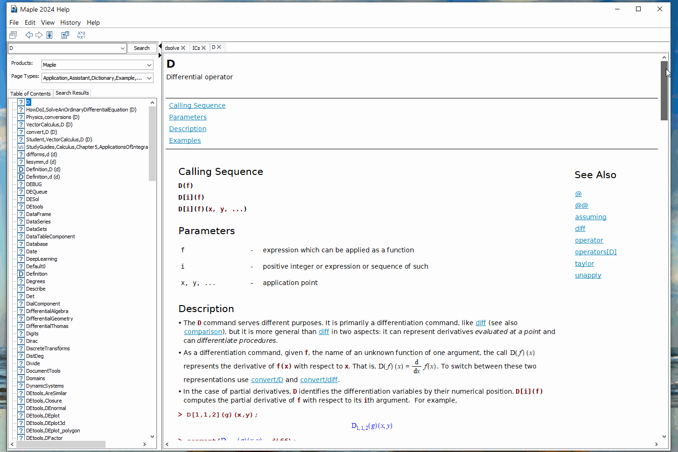Open the File menu
This screenshot has height=452, width=678.
(x=14, y=22)
